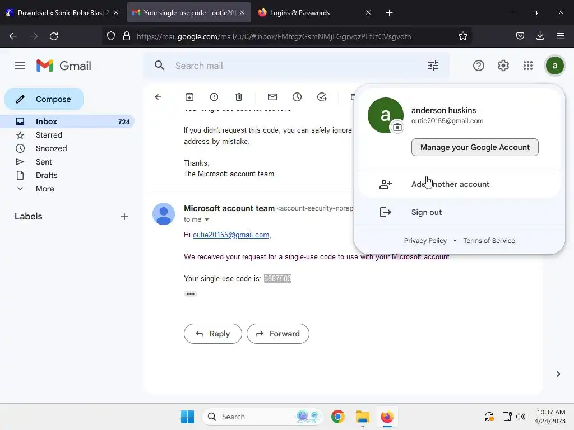Open Gmail main menu hamburger icon

pyautogui.click(x=20, y=66)
